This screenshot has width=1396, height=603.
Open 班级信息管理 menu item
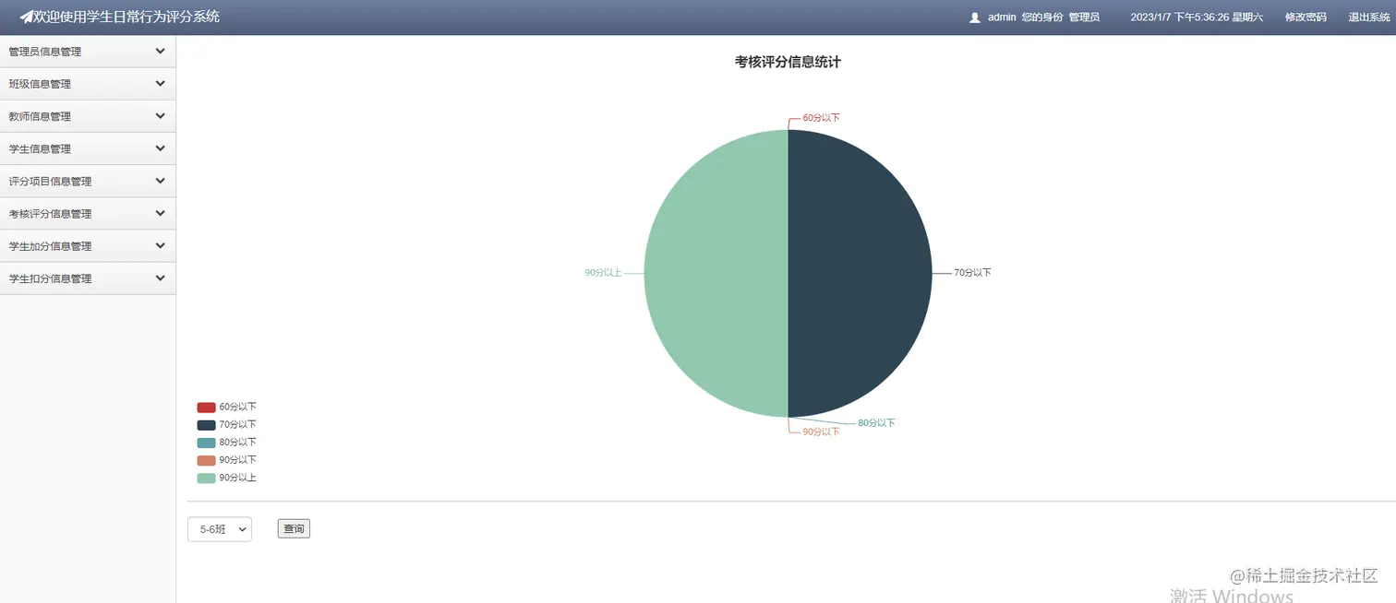coord(88,84)
